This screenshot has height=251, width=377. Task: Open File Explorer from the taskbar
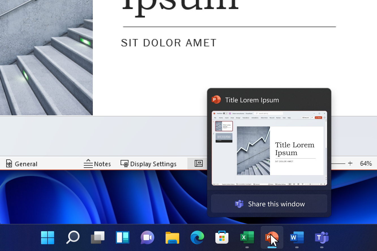tap(172, 237)
